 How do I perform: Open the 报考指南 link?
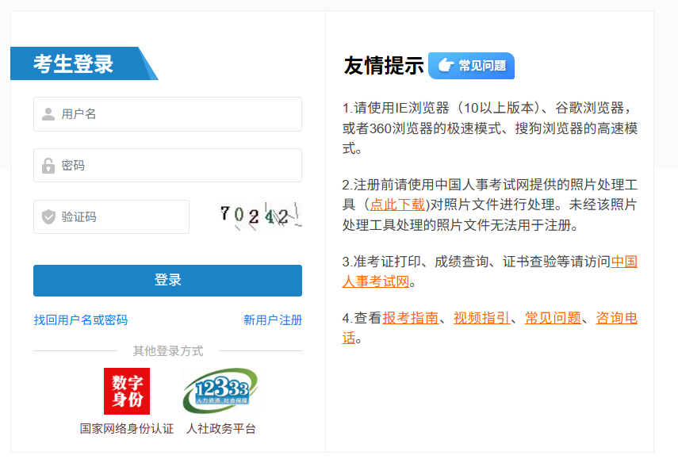point(410,318)
